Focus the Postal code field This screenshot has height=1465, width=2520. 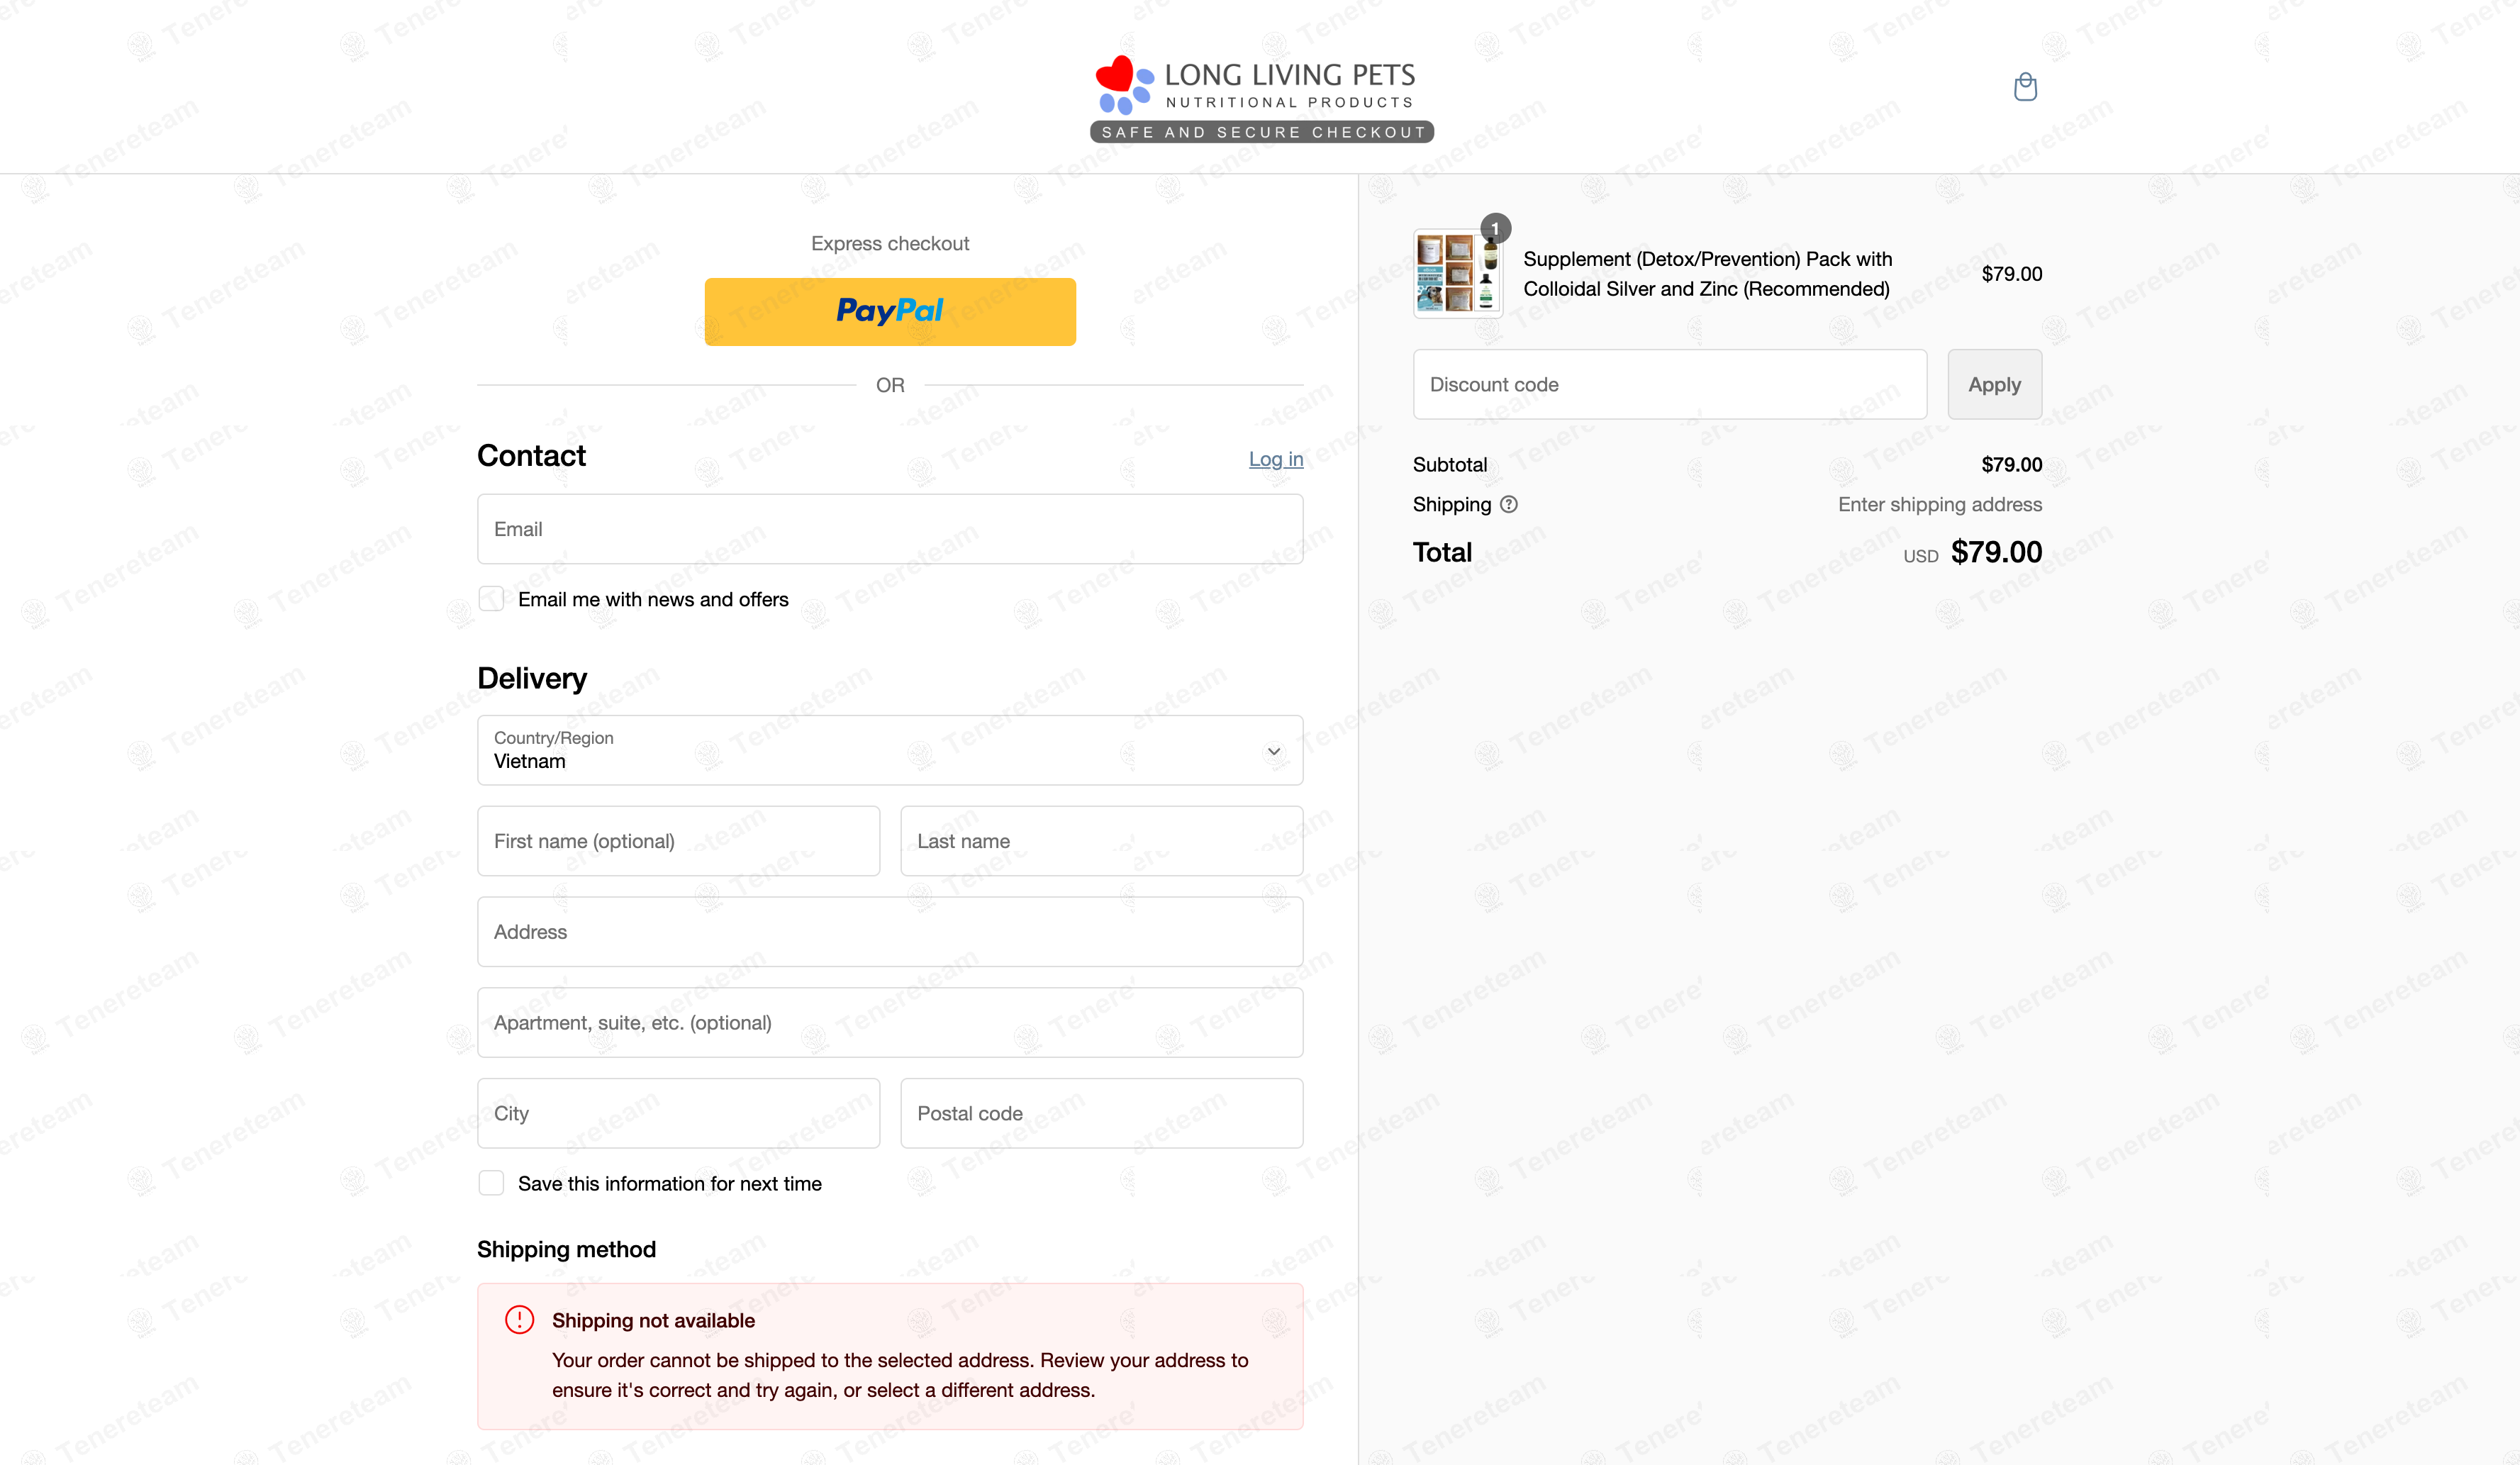[1102, 1113]
